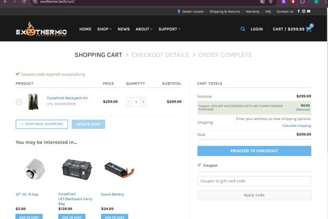Click the LOGIN link
Image resolution: width=328 pixels, height=219 pixels.
tap(257, 29)
